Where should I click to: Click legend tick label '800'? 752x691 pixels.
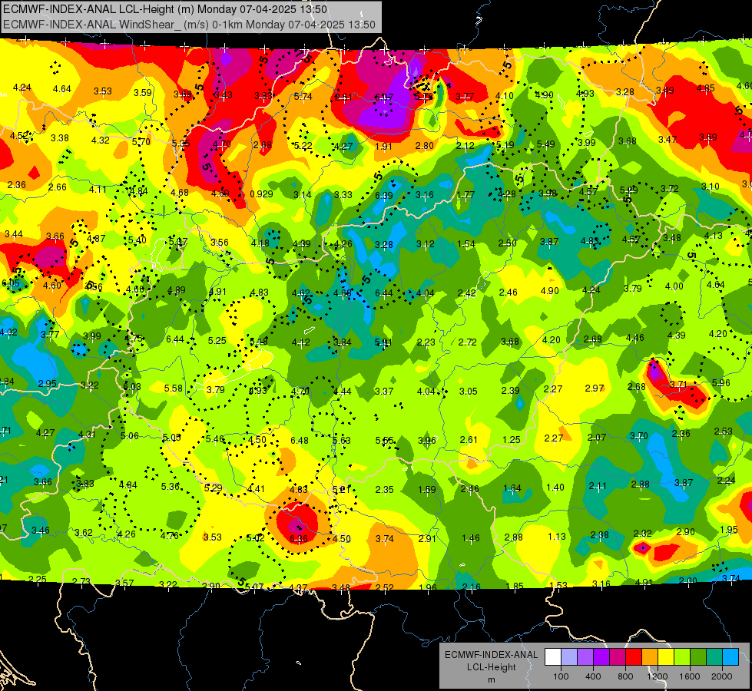[625, 676]
